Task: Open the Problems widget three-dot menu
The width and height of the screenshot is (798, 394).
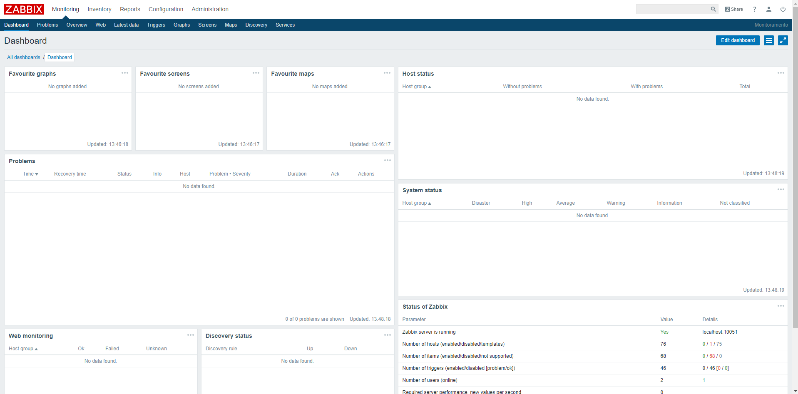Action: tap(387, 160)
